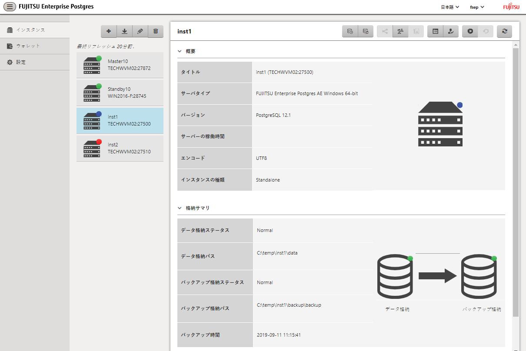The image size is (526, 351).
Task: Open the hamburger menu button
Action: point(10,7)
